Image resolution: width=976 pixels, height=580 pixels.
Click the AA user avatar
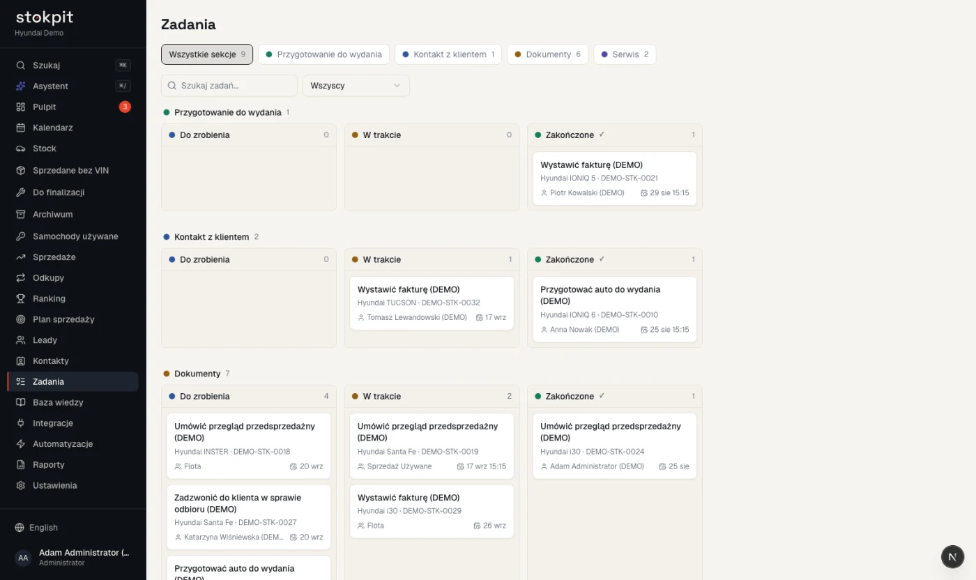[23, 558]
